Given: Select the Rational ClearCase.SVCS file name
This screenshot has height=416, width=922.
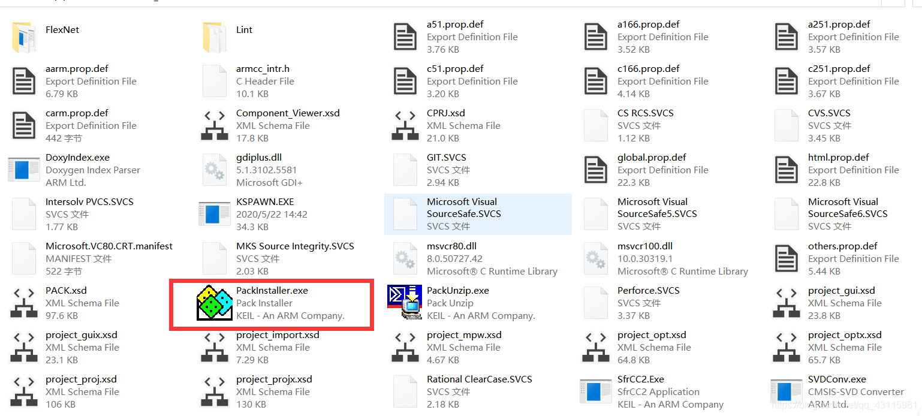Looking at the screenshot, I should click(x=480, y=379).
